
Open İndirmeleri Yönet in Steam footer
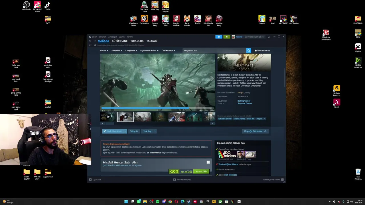pos(182,180)
